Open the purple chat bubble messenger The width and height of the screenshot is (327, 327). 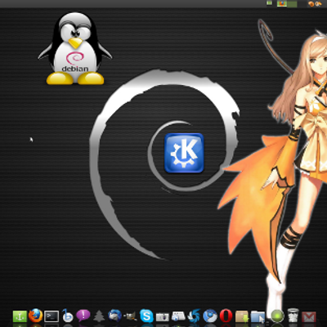(x=83, y=316)
